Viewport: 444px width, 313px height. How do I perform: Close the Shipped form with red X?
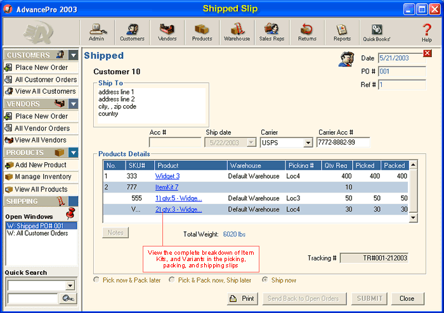coord(428,53)
